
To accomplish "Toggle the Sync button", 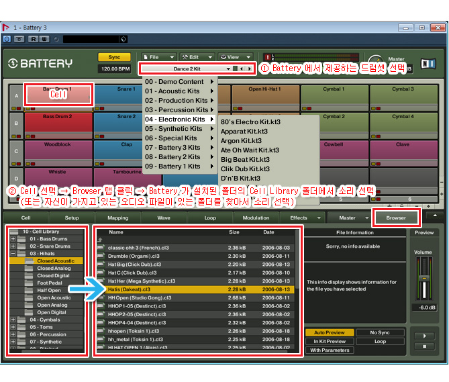I will coord(114,57).
